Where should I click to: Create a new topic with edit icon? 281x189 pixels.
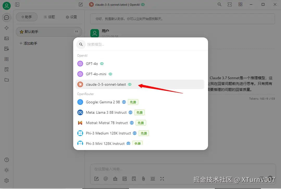click(x=81, y=4)
